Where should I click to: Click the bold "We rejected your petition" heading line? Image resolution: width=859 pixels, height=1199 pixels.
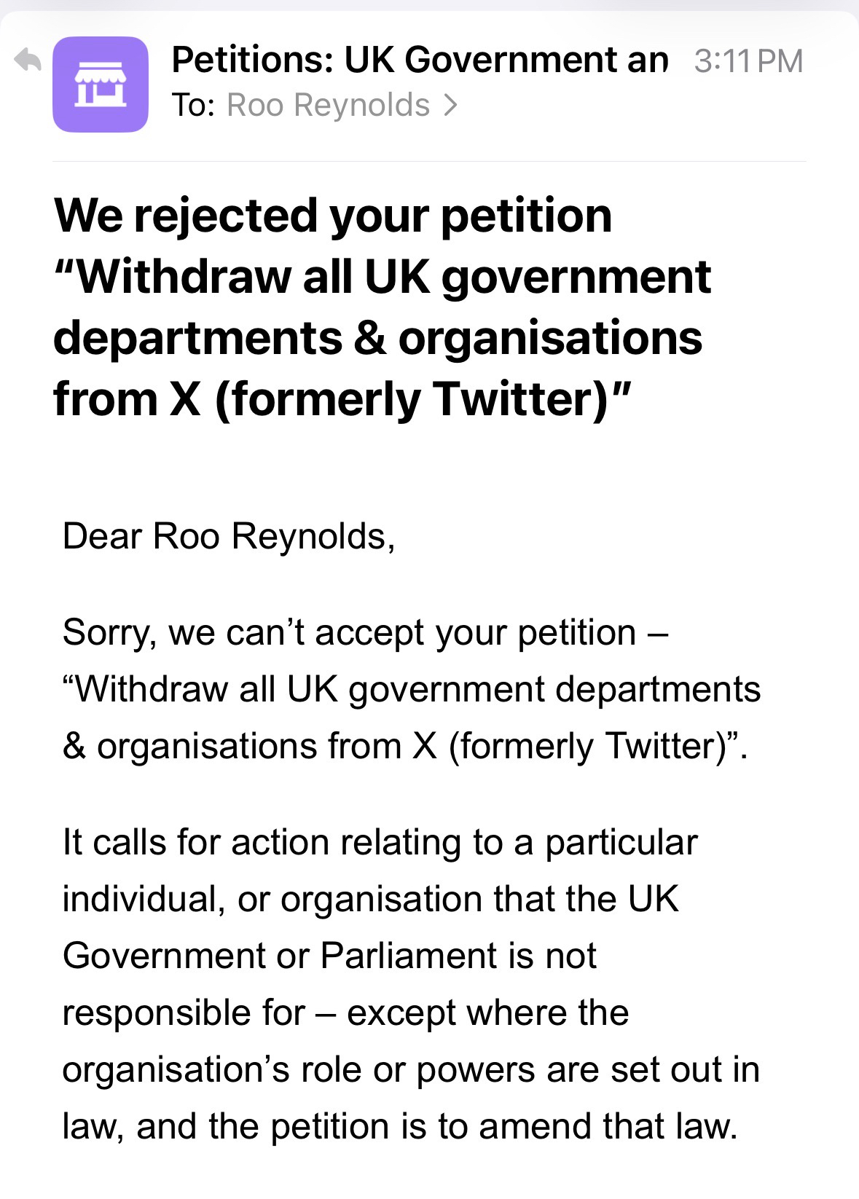[333, 216]
